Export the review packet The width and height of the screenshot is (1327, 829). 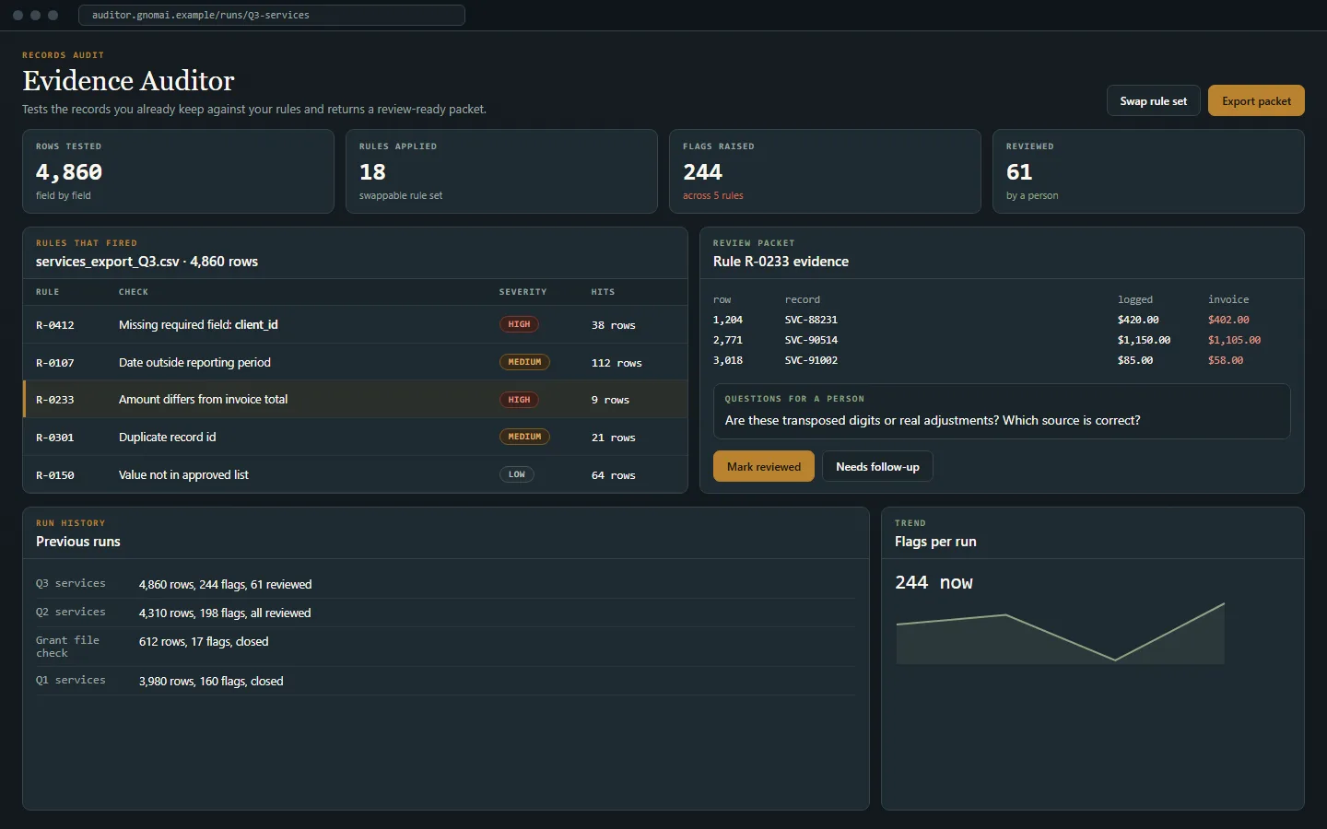click(x=1256, y=100)
